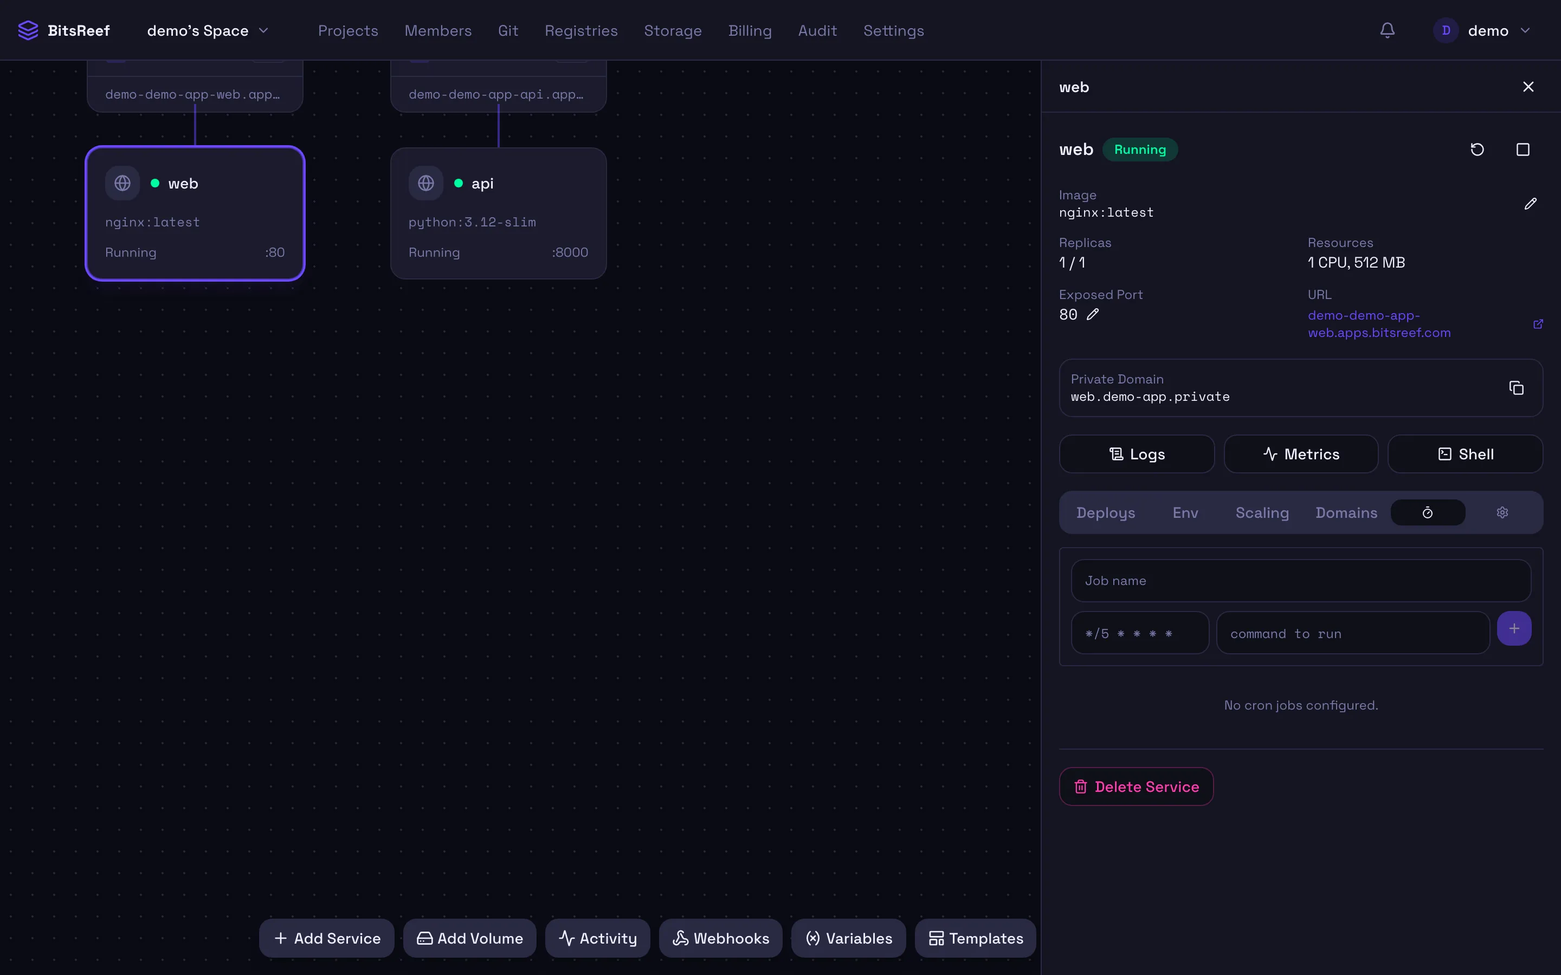
Task: Open the Storage page
Action: (x=672, y=30)
